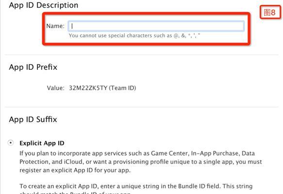Click the (Team ID) text
Screen dimensions: 283x194
(x=122, y=88)
